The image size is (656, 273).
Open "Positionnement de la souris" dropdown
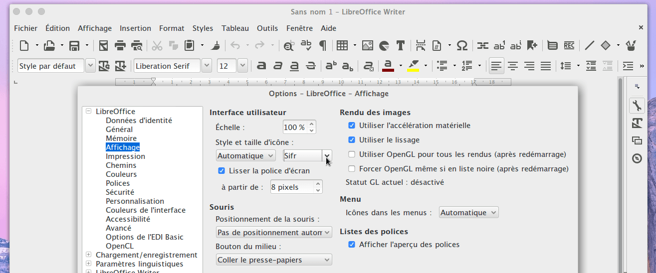[274, 233]
